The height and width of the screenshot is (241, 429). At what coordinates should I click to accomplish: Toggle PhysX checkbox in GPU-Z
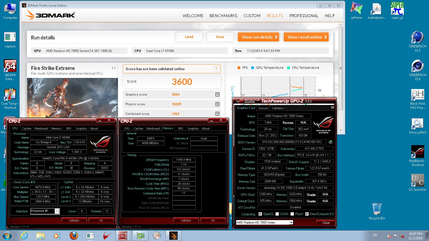click(x=292, y=214)
